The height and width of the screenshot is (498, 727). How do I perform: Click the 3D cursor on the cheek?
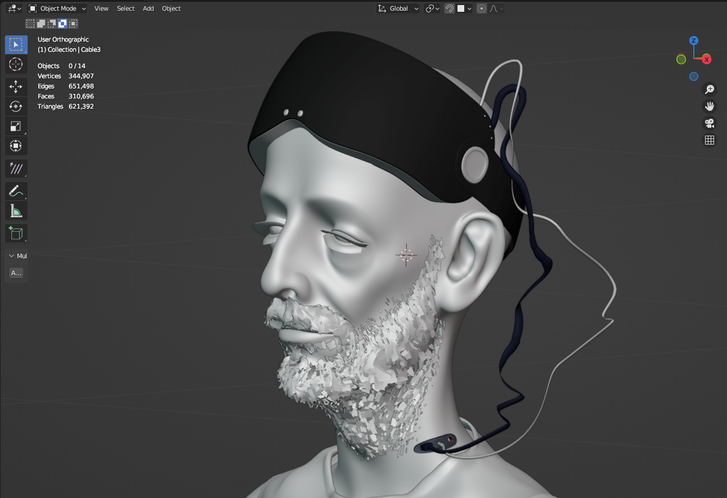coord(406,254)
